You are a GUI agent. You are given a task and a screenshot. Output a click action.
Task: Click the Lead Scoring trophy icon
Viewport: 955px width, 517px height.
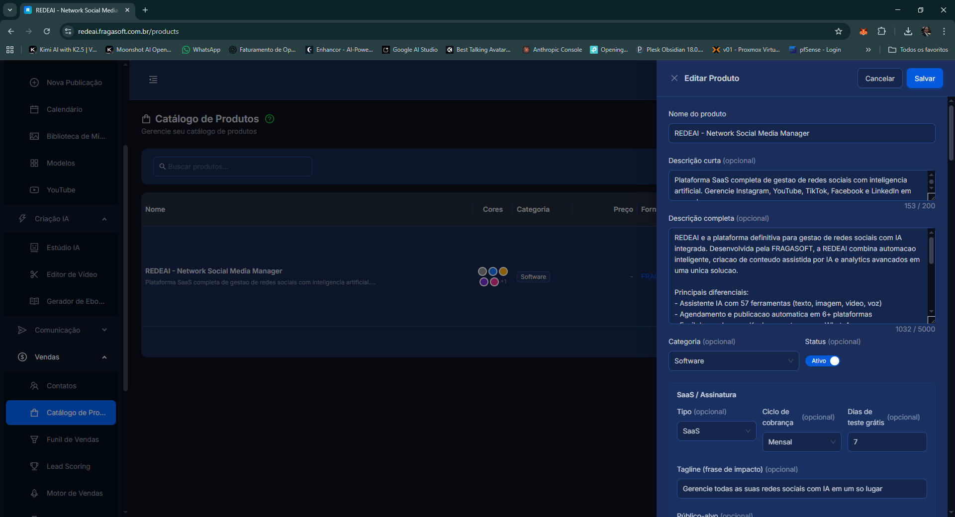click(34, 466)
